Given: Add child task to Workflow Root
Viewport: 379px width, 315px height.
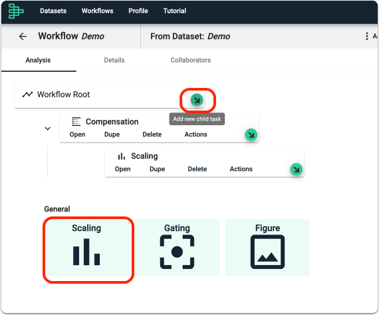Looking at the screenshot, I should click(197, 100).
